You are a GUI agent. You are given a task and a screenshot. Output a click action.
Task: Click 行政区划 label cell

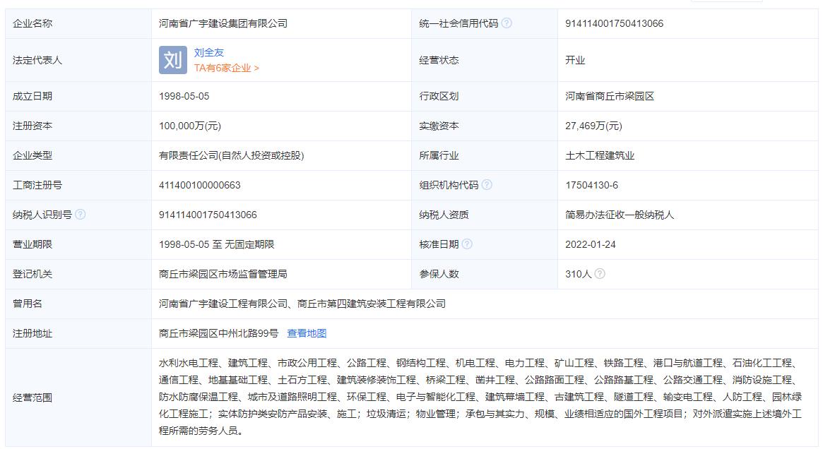485,96
